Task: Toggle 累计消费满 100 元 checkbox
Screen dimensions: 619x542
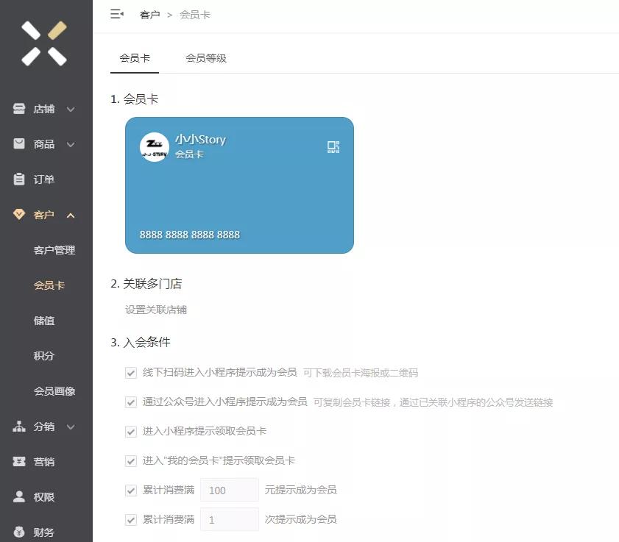Action: (131, 491)
